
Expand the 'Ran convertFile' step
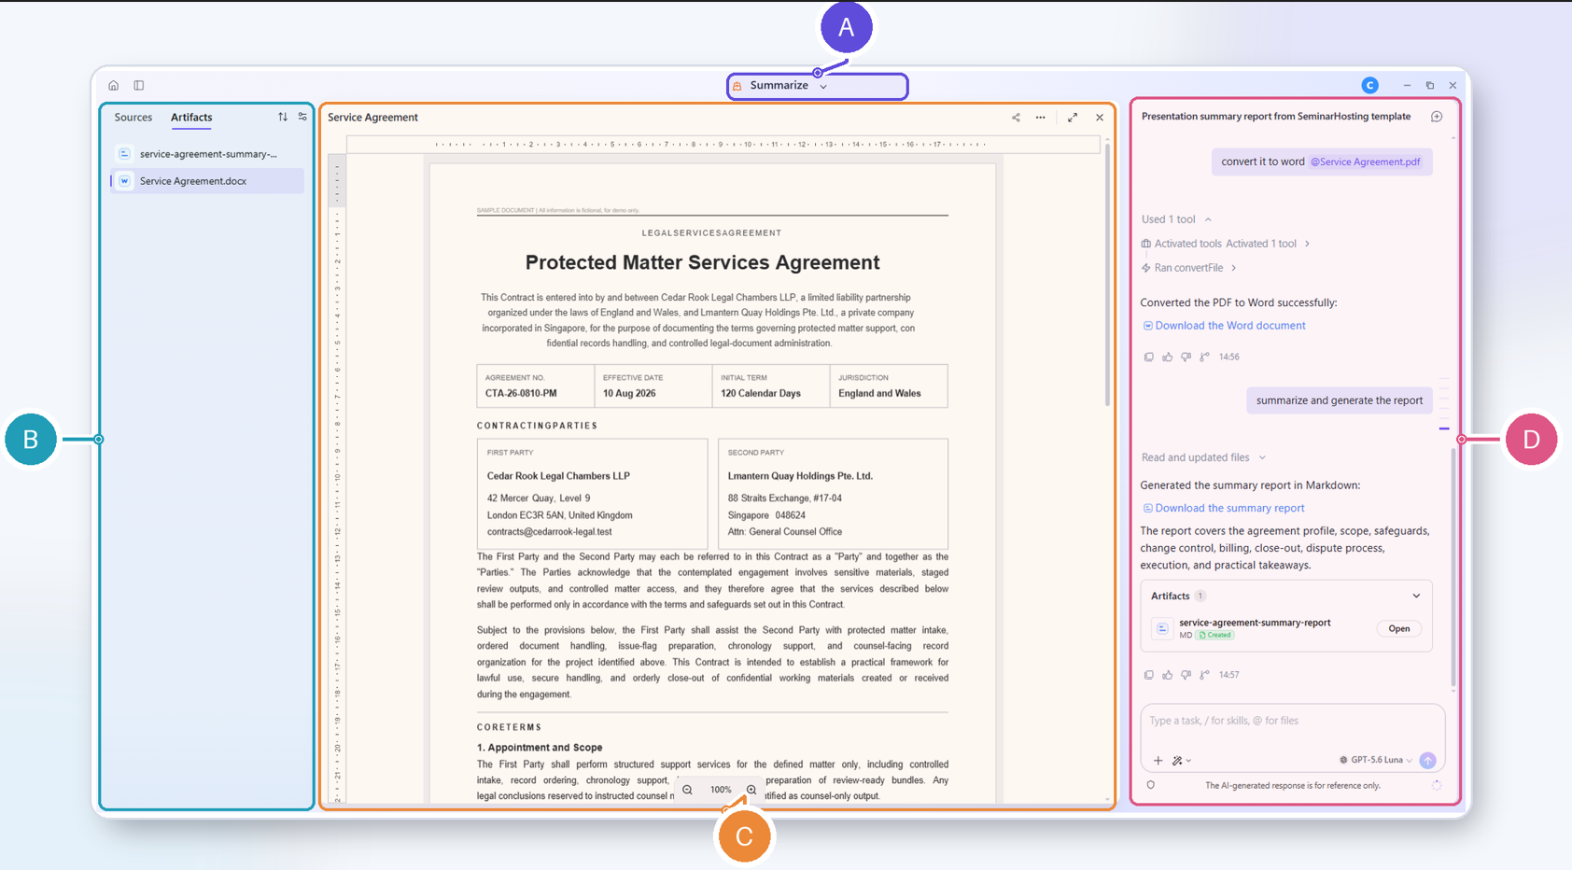click(x=1189, y=268)
